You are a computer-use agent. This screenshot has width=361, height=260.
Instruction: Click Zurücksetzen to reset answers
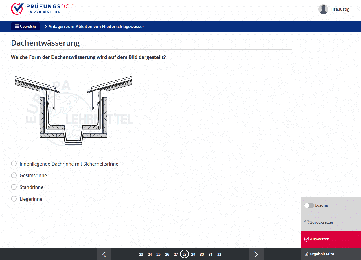coord(319,222)
